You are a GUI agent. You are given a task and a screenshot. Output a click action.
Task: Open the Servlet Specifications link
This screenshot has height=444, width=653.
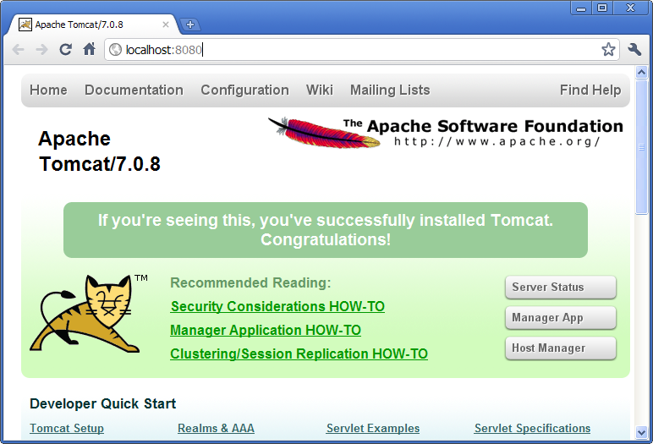532,428
